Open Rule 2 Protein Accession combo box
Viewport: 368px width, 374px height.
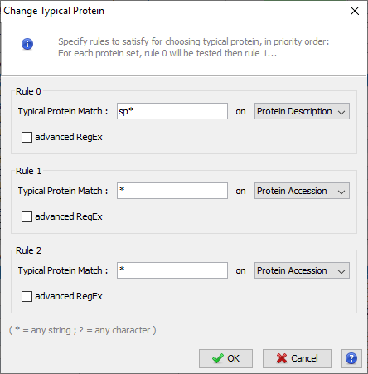coord(302,270)
